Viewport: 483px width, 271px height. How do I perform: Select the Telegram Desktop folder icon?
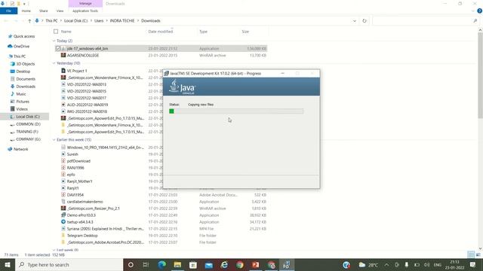point(63,236)
